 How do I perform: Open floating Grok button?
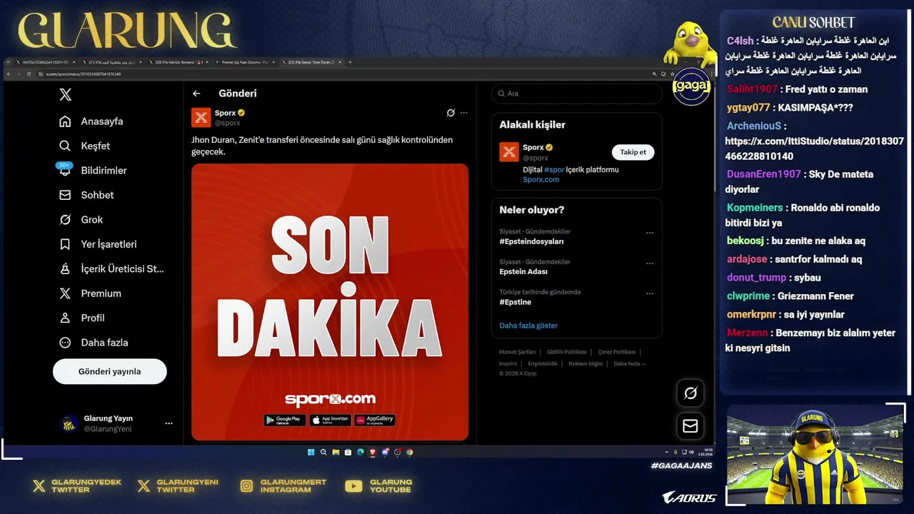[x=690, y=393]
